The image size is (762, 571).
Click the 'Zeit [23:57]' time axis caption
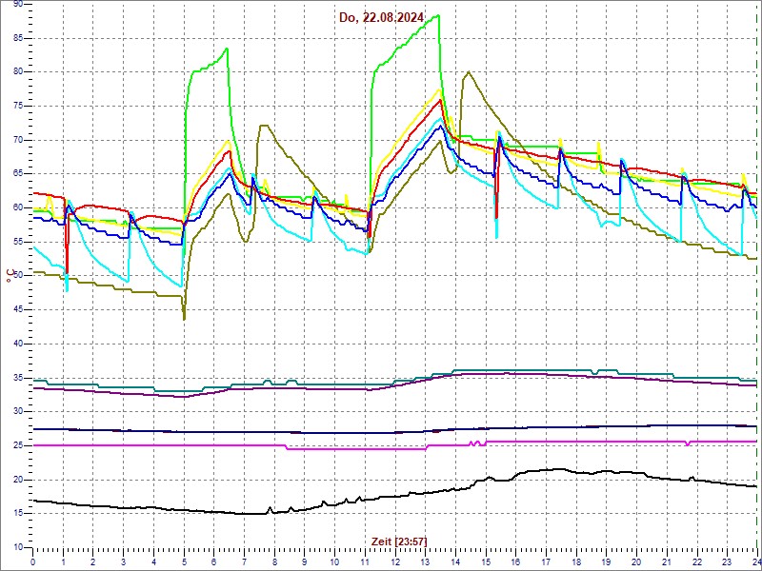tap(399, 541)
